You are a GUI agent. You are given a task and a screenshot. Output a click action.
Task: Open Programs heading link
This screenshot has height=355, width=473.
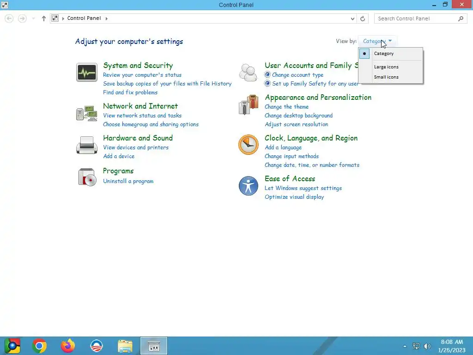coord(118,171)
